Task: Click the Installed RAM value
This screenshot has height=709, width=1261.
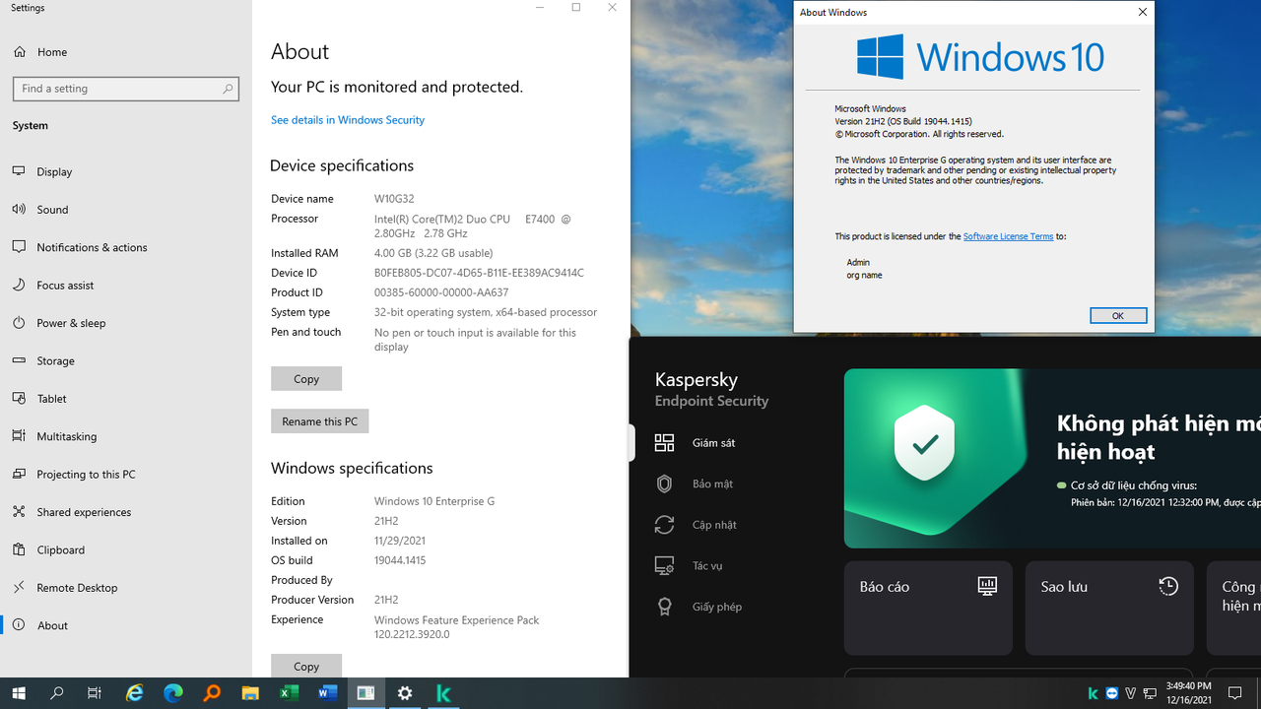Action: click(x=433, y=253)
